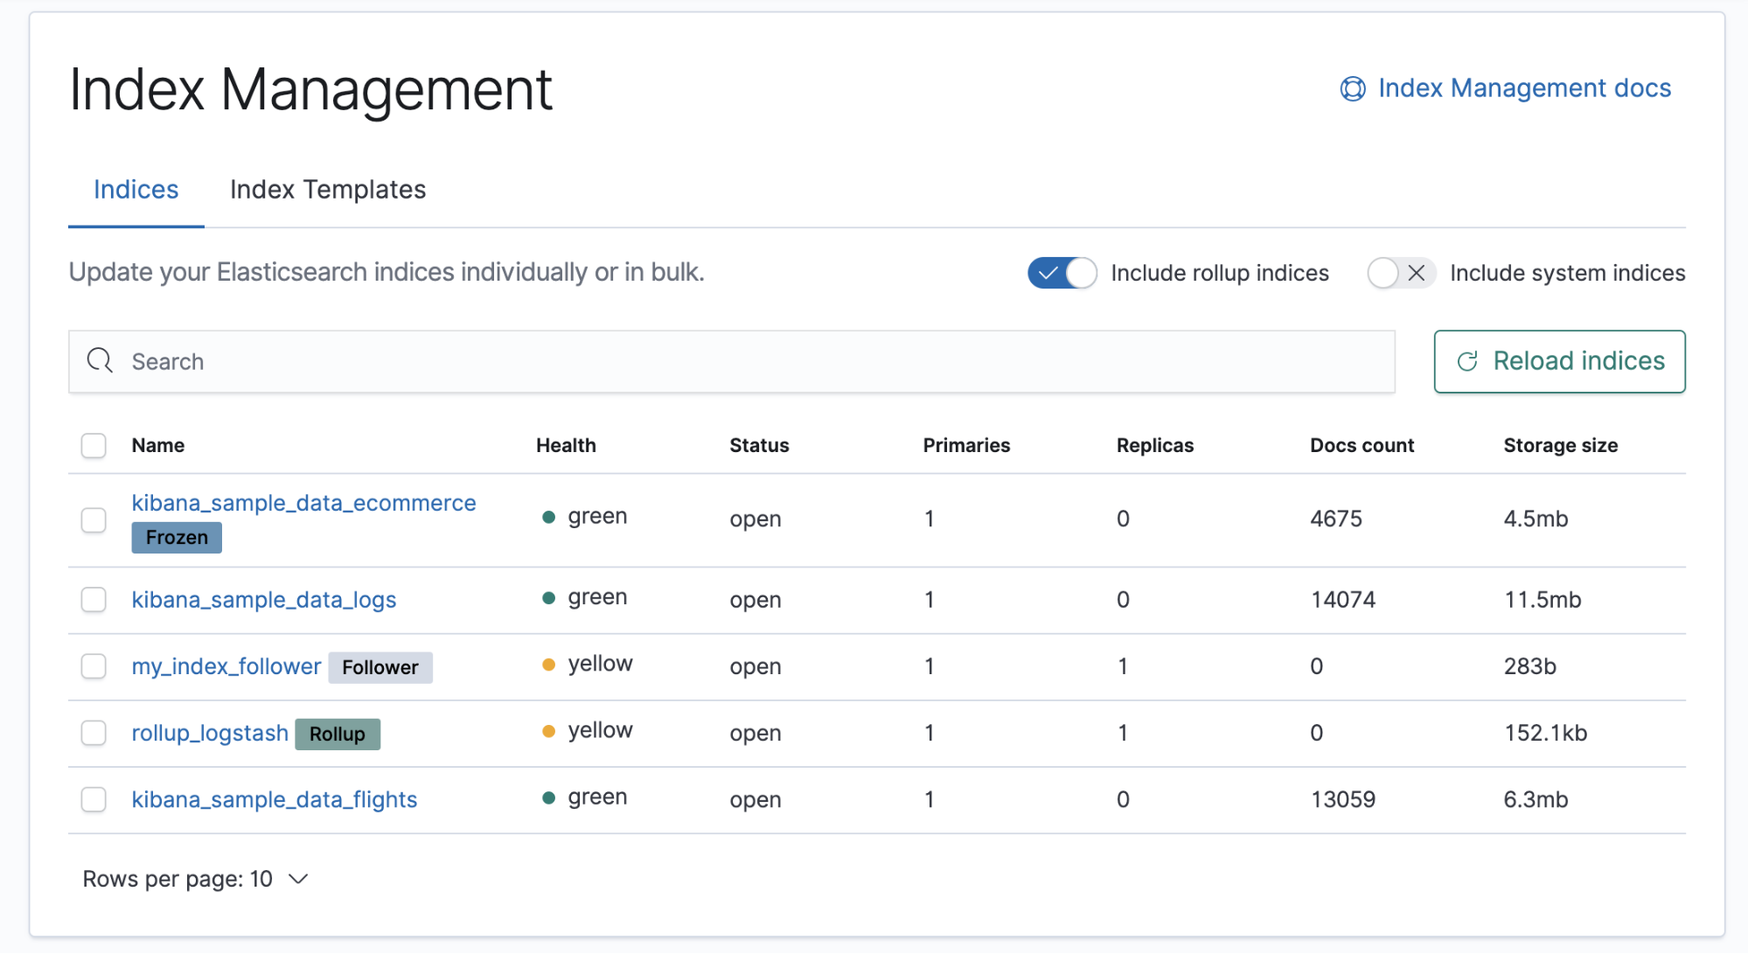This screenshot has height=954, width=1748.
Task: Click the search magnifier icon
Action: 101,360
